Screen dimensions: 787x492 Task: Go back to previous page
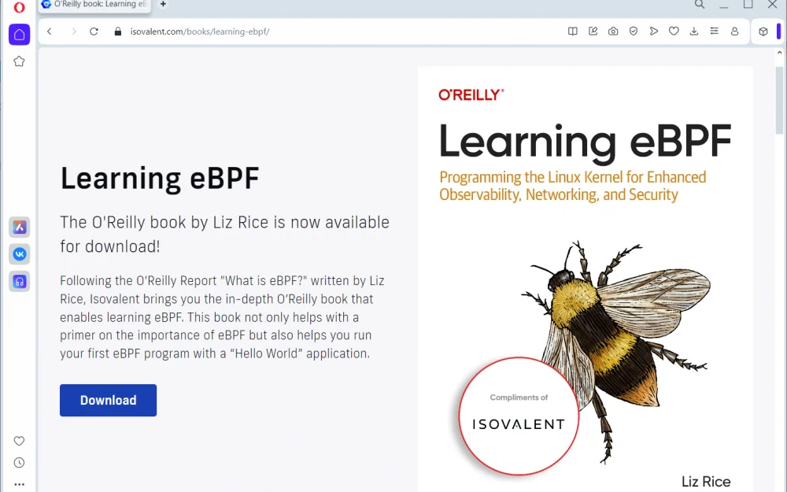pyautogui.click(x=49, y=31)
